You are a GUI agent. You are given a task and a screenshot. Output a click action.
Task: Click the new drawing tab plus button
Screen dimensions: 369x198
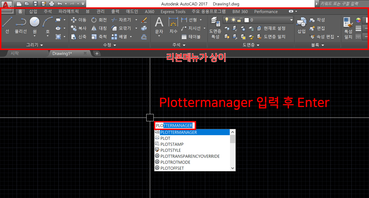coord(97,54)
